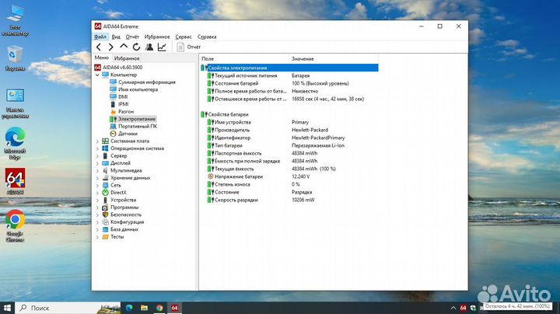
Task: Click the taskbar Поиск search box
Action: (68, 308)
